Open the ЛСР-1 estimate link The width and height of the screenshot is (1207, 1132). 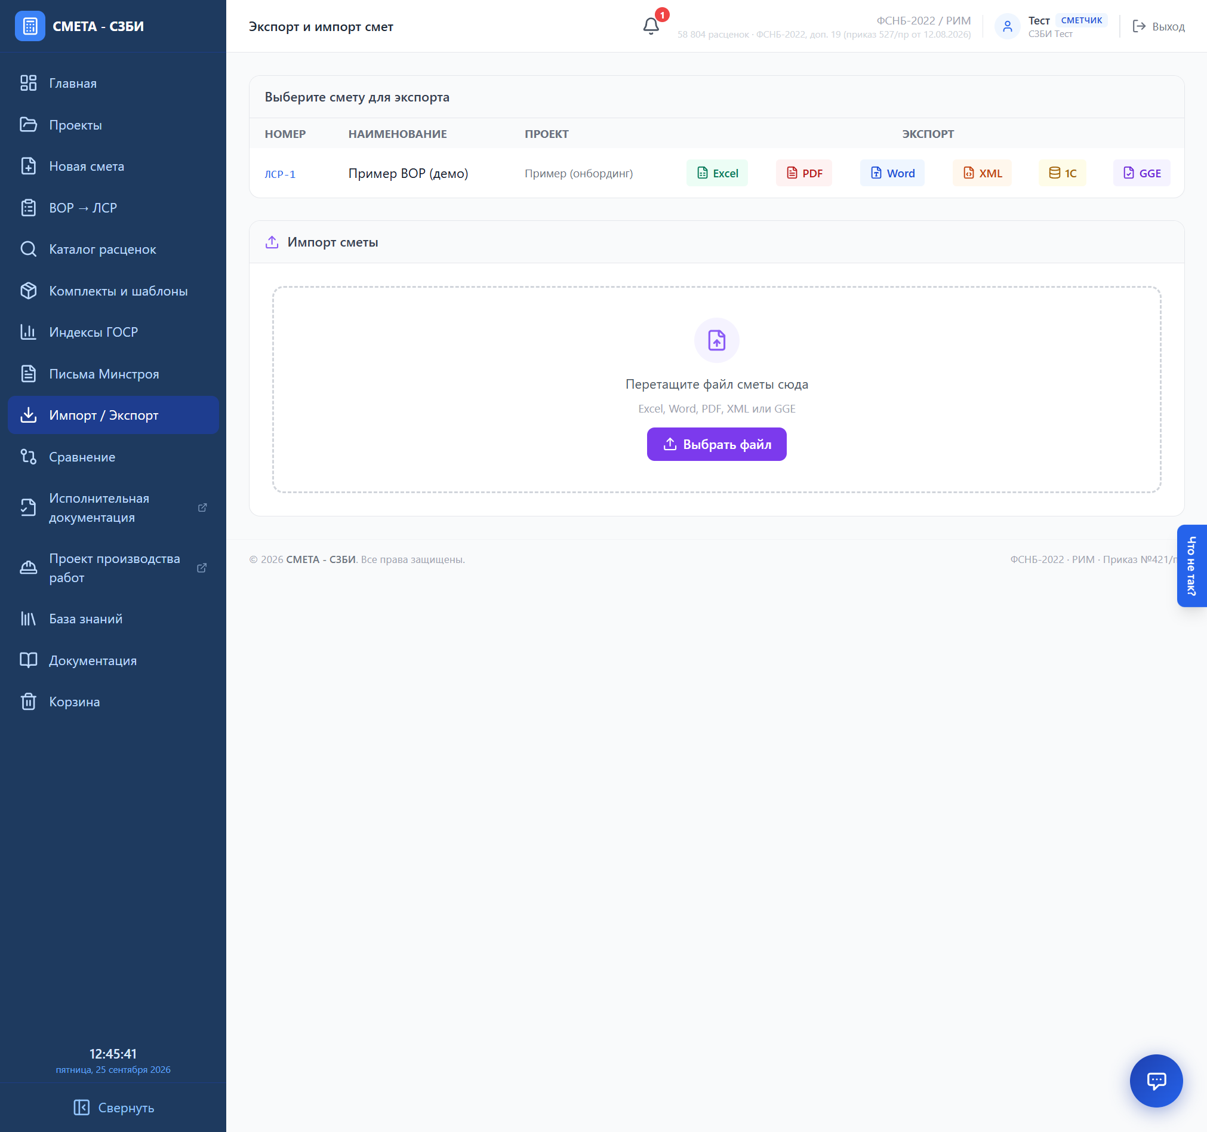pyautogui.click(x=280, y=174)
